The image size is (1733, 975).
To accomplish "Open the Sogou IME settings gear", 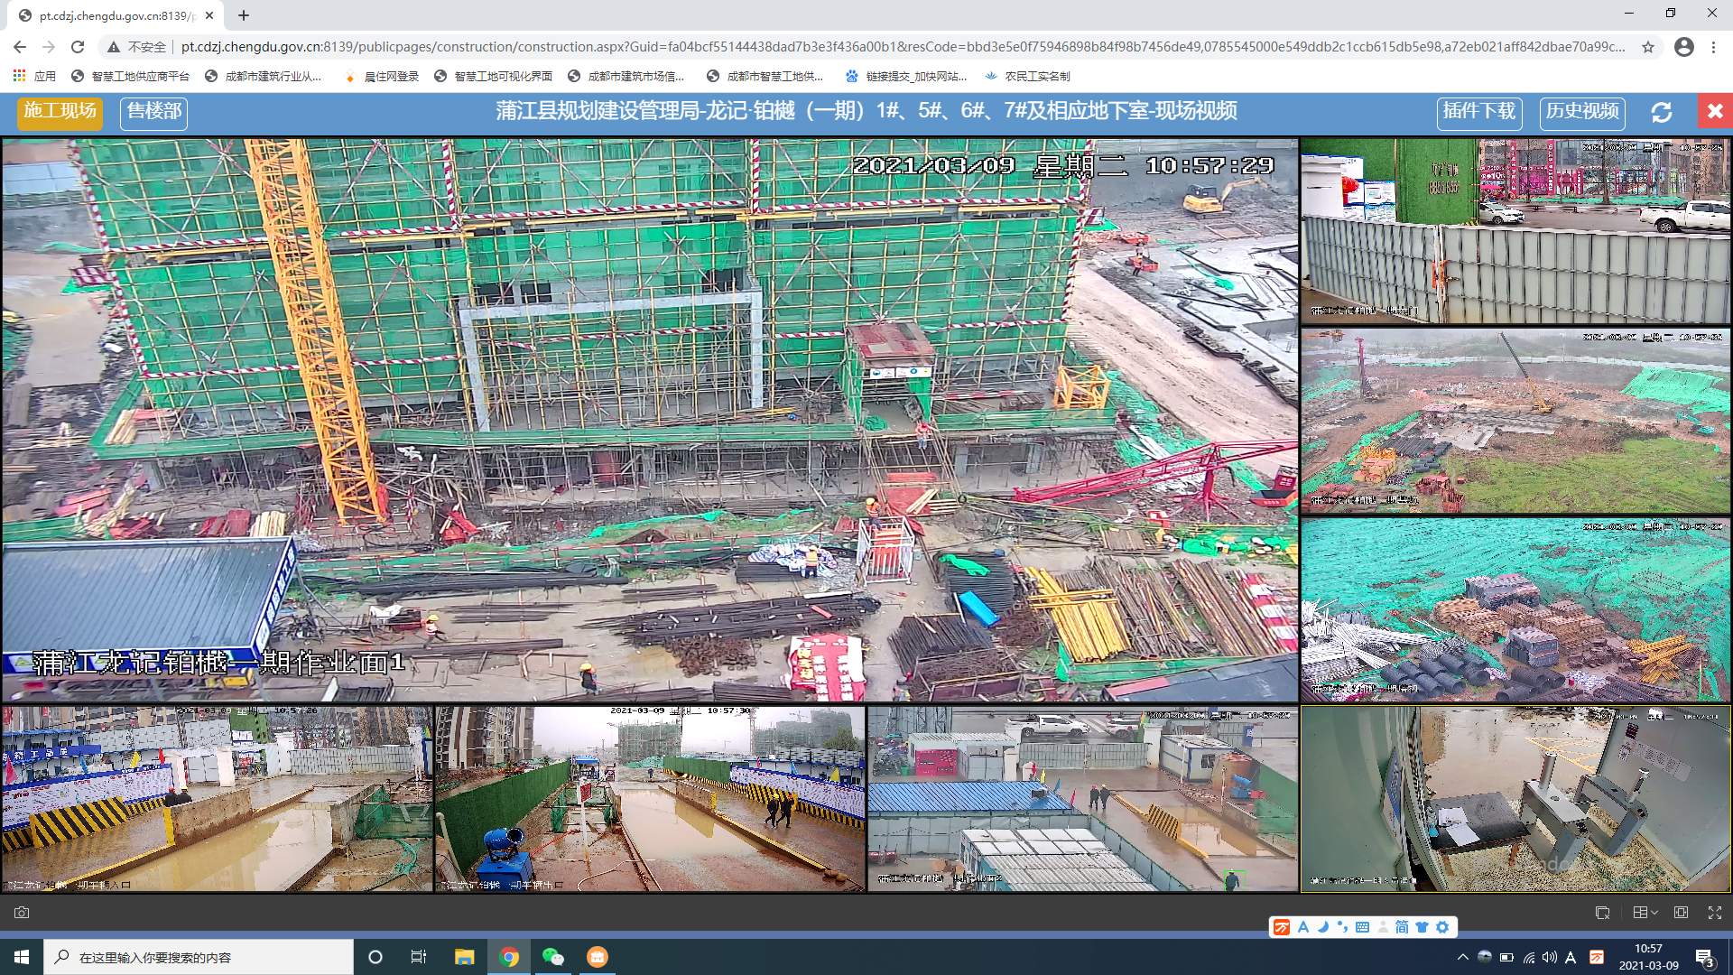I will tap(1442, 927).
